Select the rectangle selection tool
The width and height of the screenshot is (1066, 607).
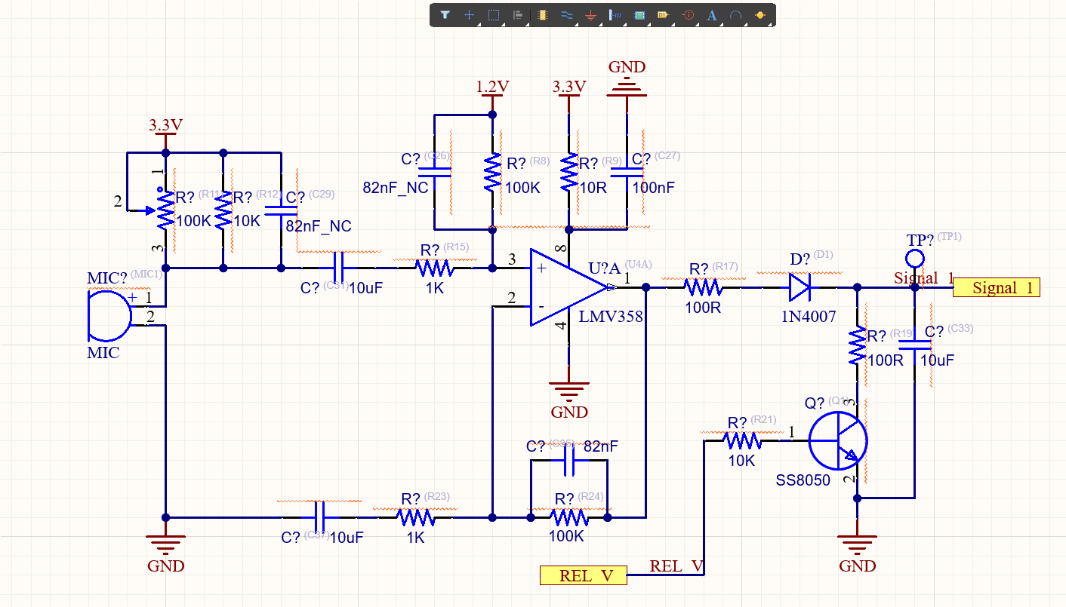pos(494,15)
